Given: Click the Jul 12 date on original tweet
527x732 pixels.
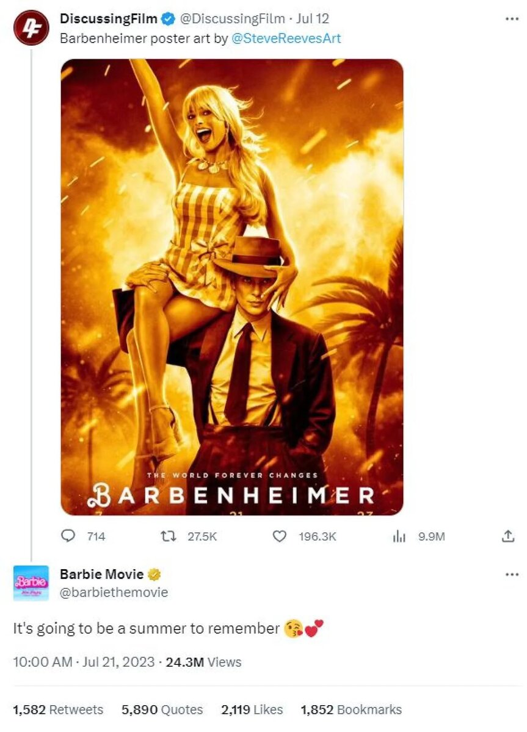Looking at the screenshot, I should point(312,20).
